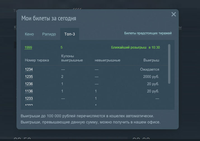Click the '2000 руб.' winnings amount
This screenshot has width=200, height=141.
tap(150, 77)
